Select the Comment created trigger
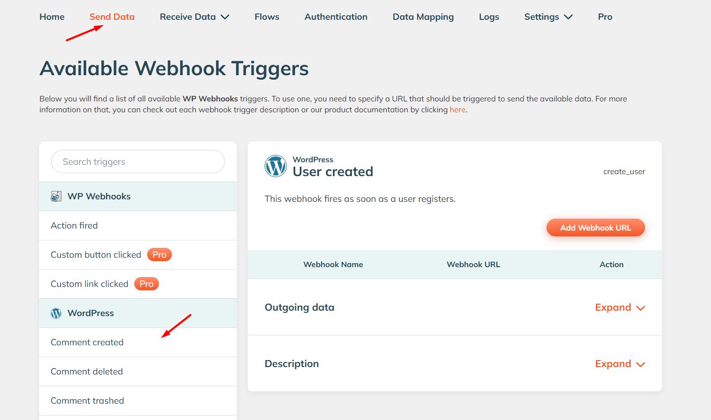This screenshot has height=420, width=711. pyautogui.click(x=87, y=342)
